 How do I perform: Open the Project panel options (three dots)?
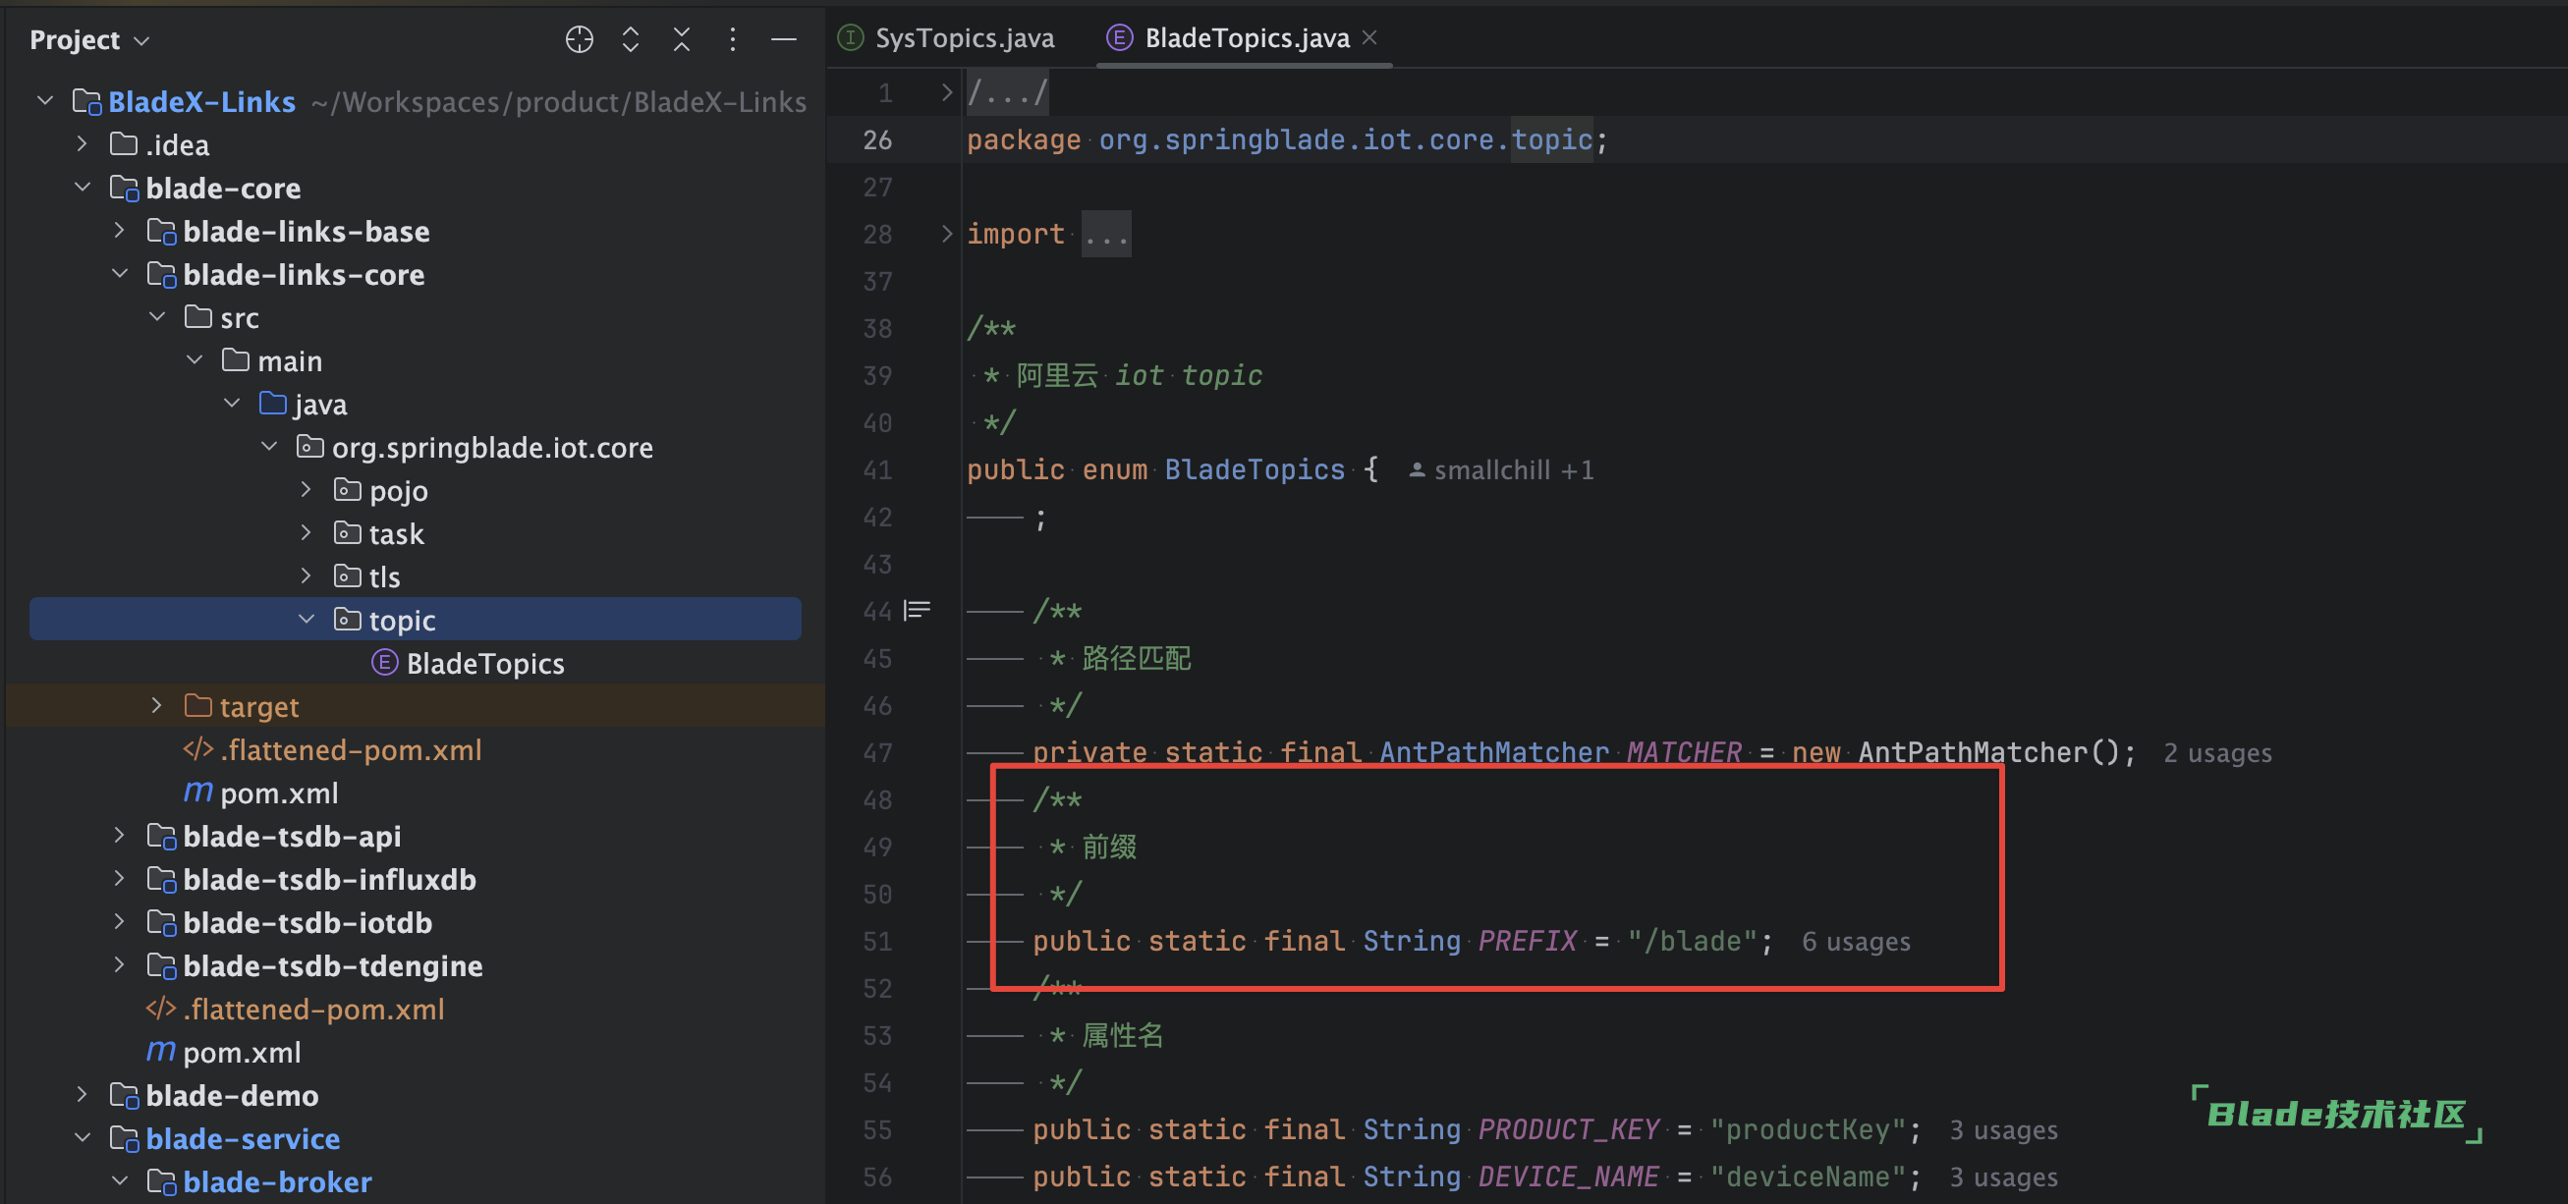(733, 40)
